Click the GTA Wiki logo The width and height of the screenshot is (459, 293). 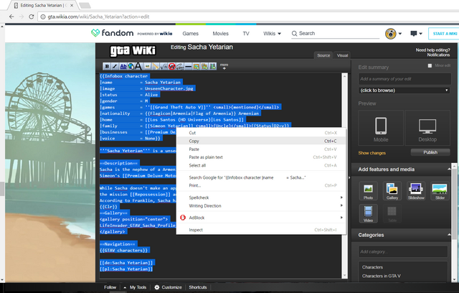tap(133, 51)
